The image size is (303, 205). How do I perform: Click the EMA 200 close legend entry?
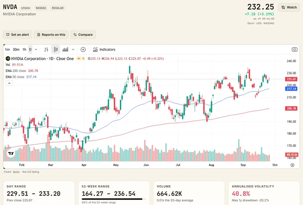22,71
